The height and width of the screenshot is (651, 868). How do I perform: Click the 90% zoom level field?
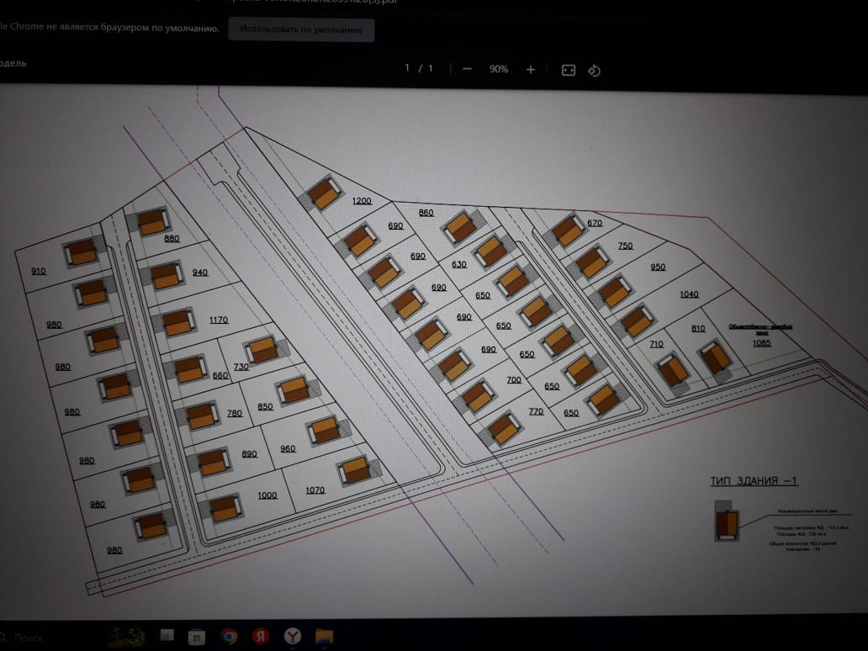(498, 69)
